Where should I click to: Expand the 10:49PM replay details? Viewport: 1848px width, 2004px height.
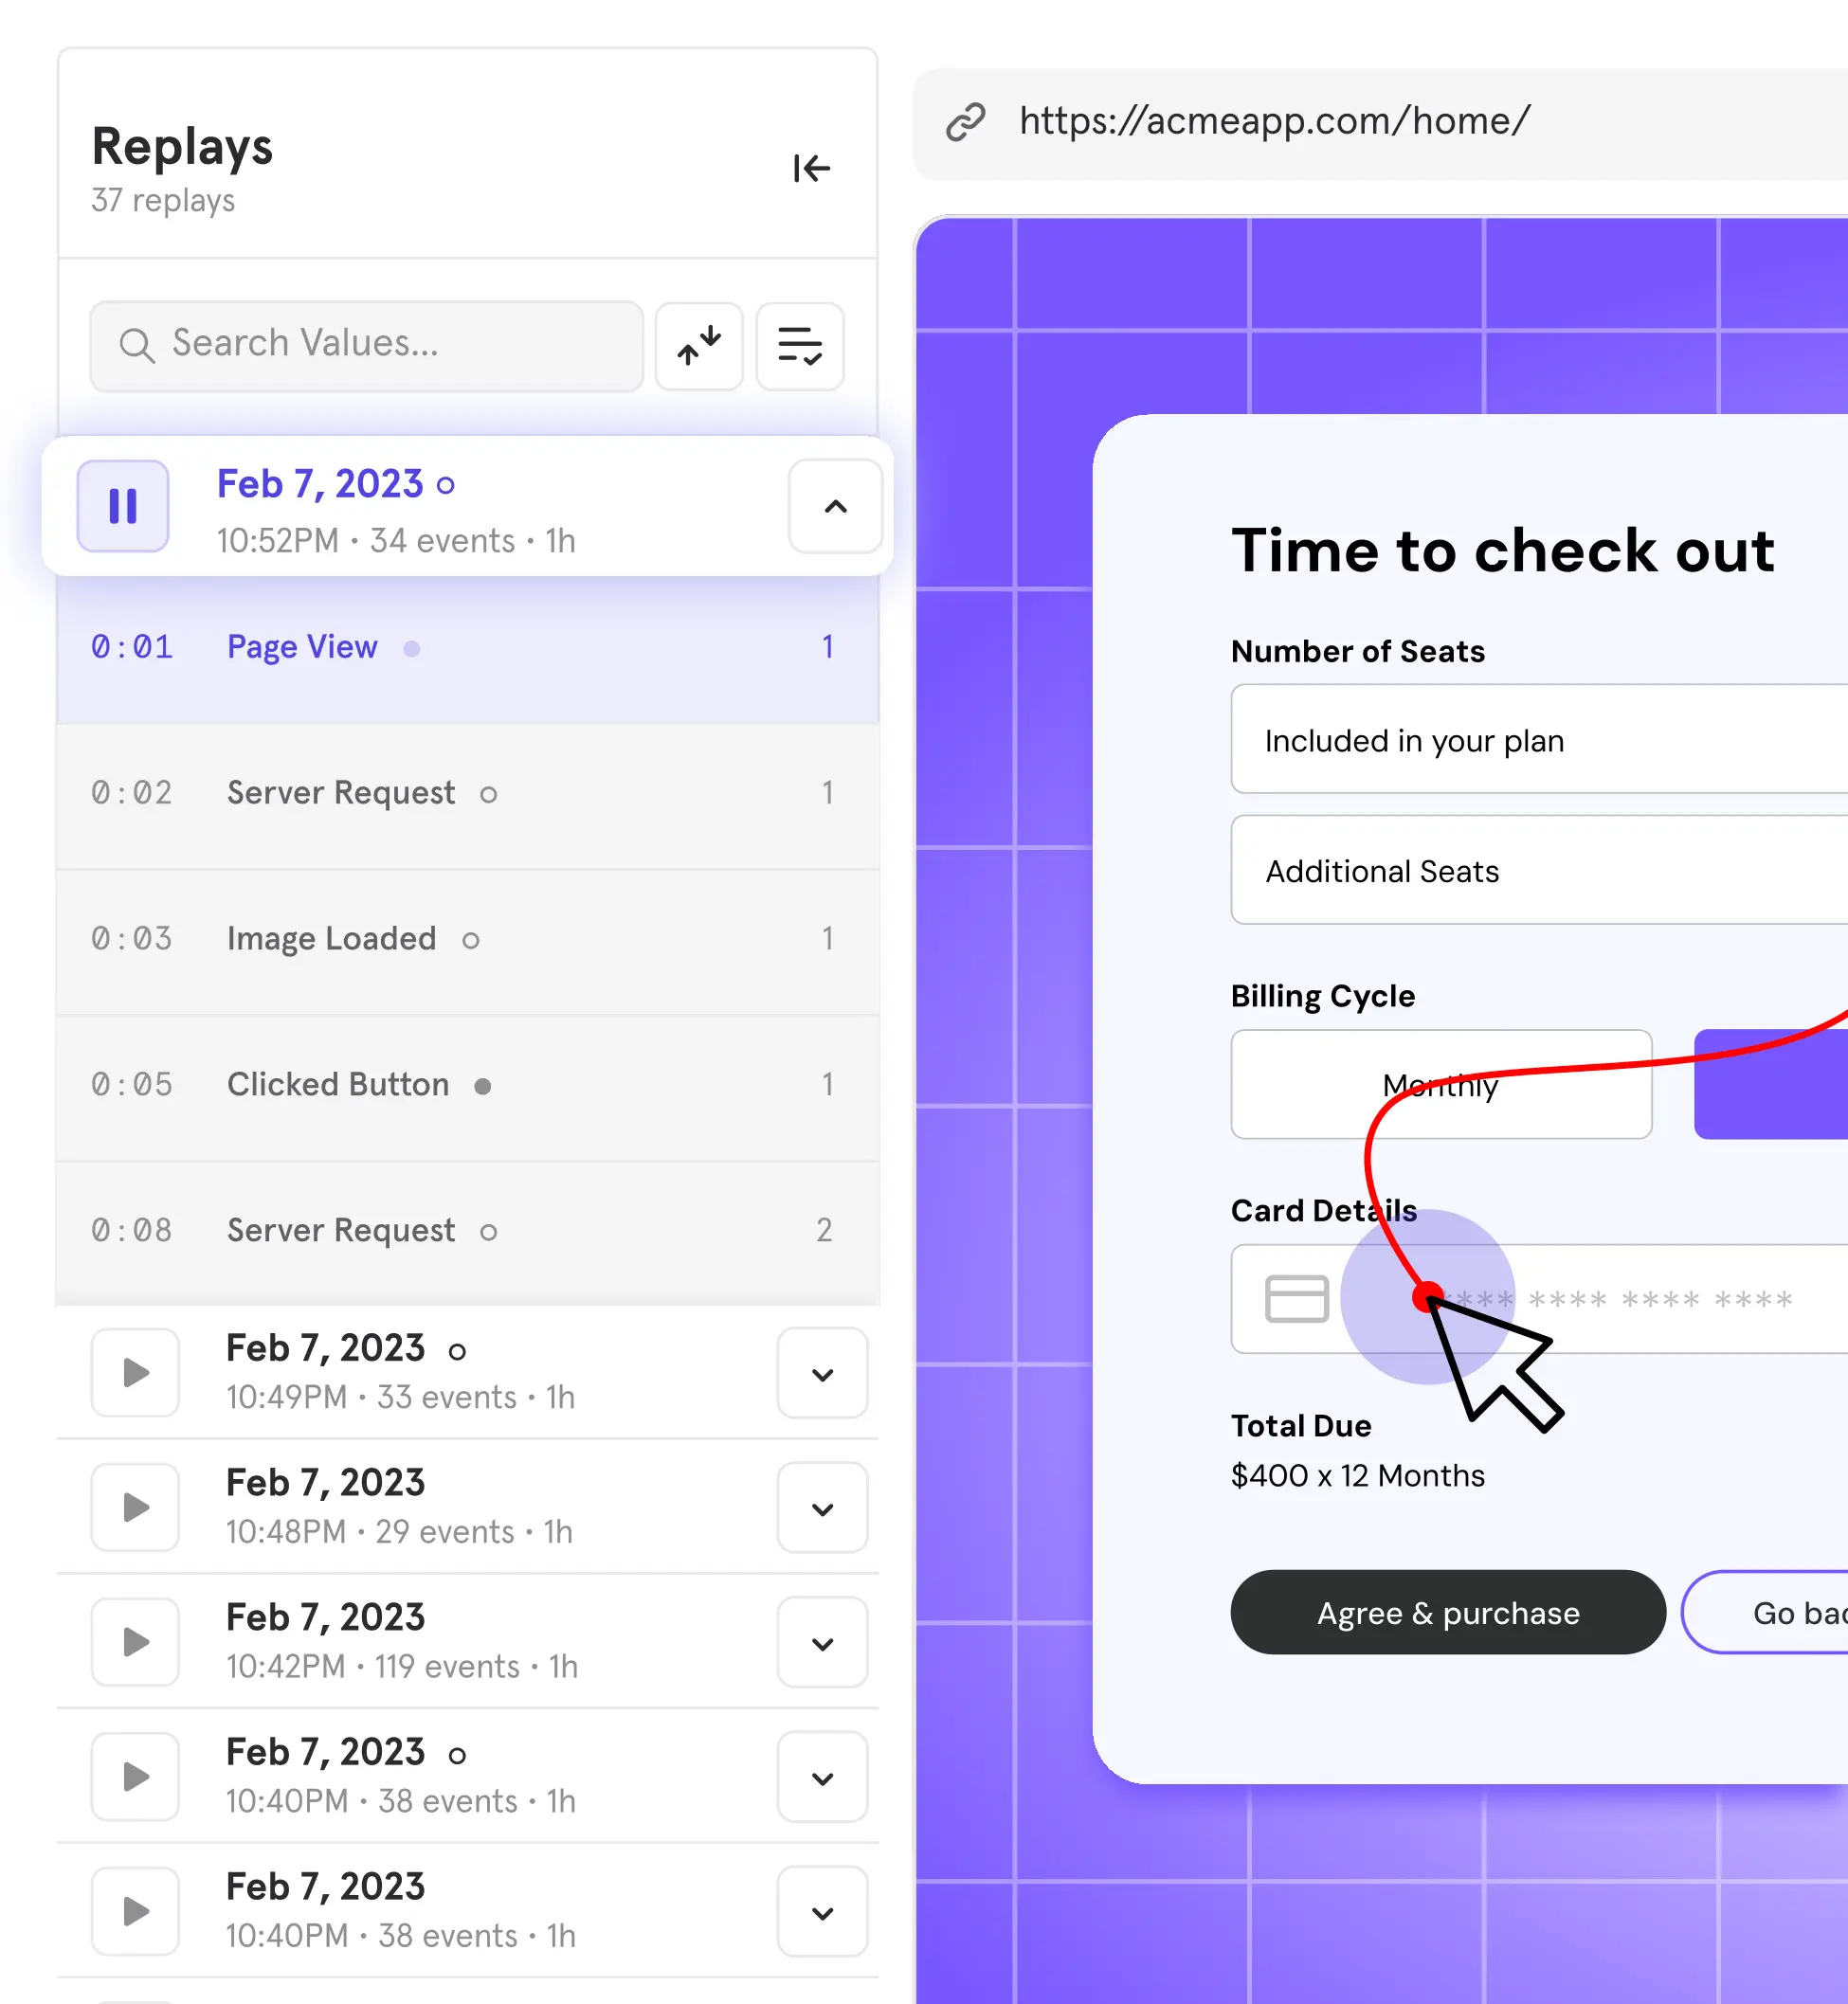pyautogui.click(x=822, y=1374)
